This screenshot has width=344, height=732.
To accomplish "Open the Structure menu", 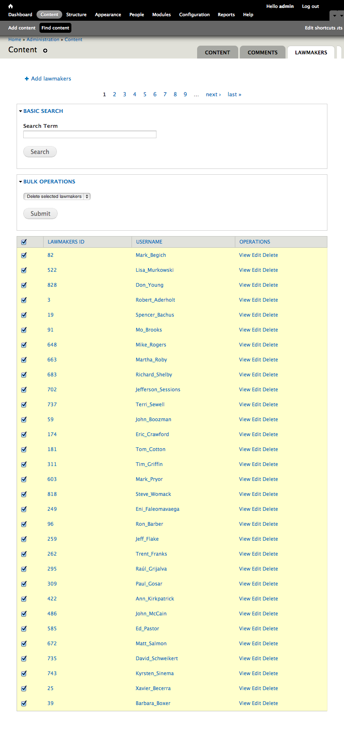I will click(x=76, y=15).
